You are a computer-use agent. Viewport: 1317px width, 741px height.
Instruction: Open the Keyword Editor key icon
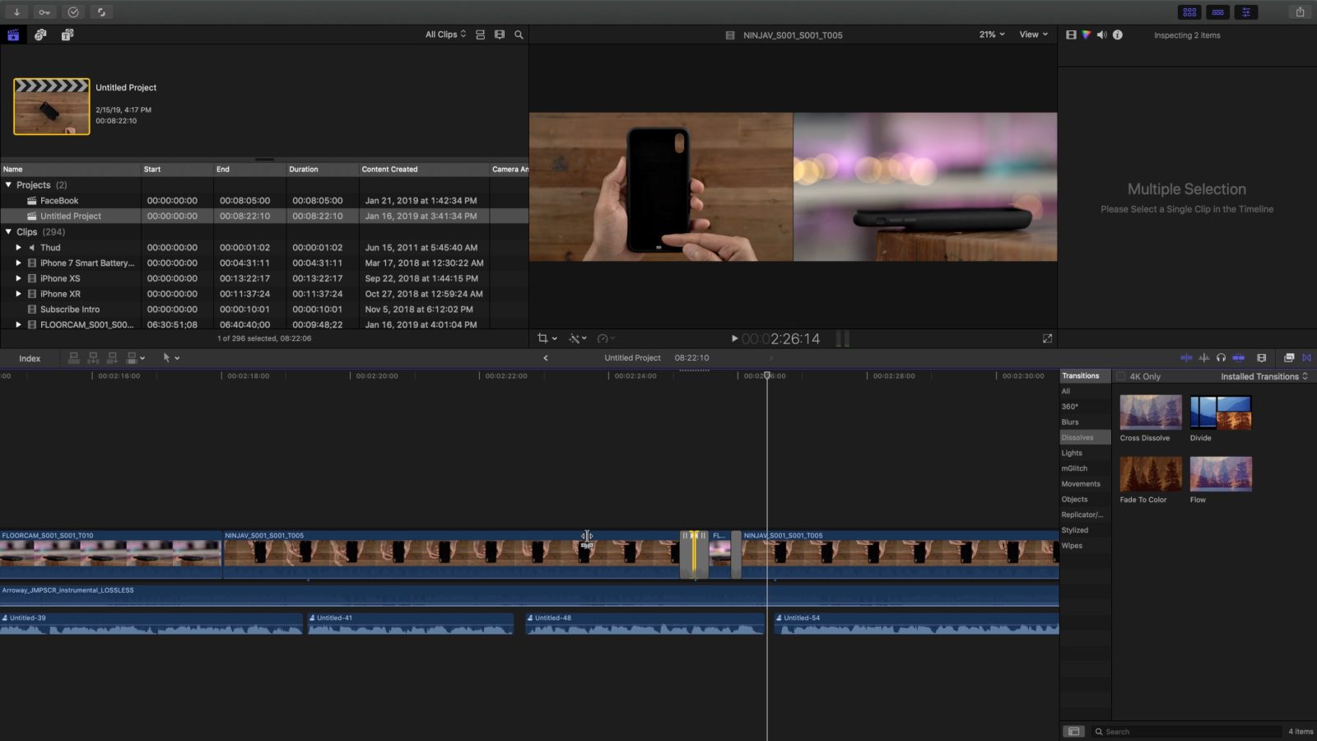pyautogui.click(x=44, y=12)
